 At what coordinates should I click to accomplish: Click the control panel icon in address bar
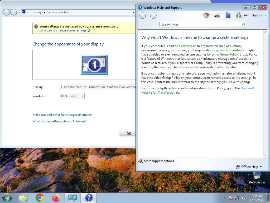click(24, 12)
